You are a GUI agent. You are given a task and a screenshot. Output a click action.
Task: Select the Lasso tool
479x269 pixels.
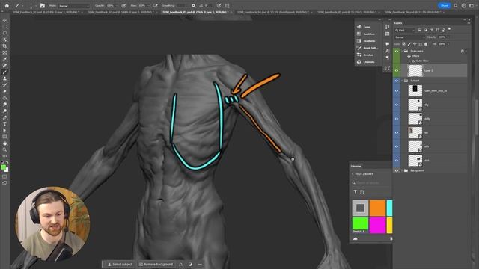click(4, 33)
